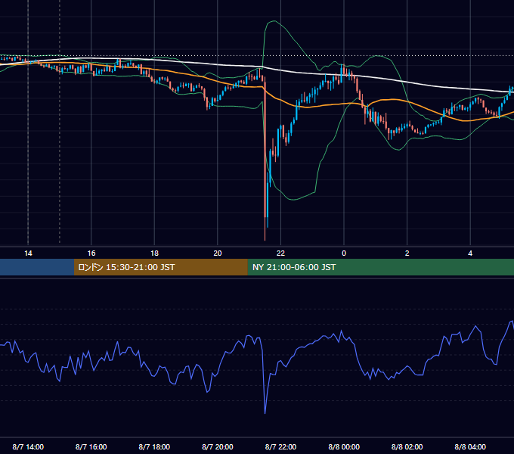Click the '4' hour axis label
This screenshot has height=454, width=514.
[x=470, y=253]
